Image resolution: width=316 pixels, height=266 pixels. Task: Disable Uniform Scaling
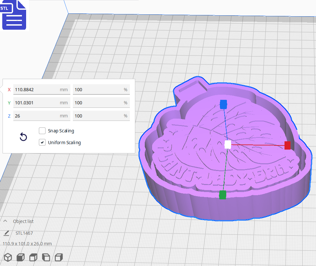[42, 142]
